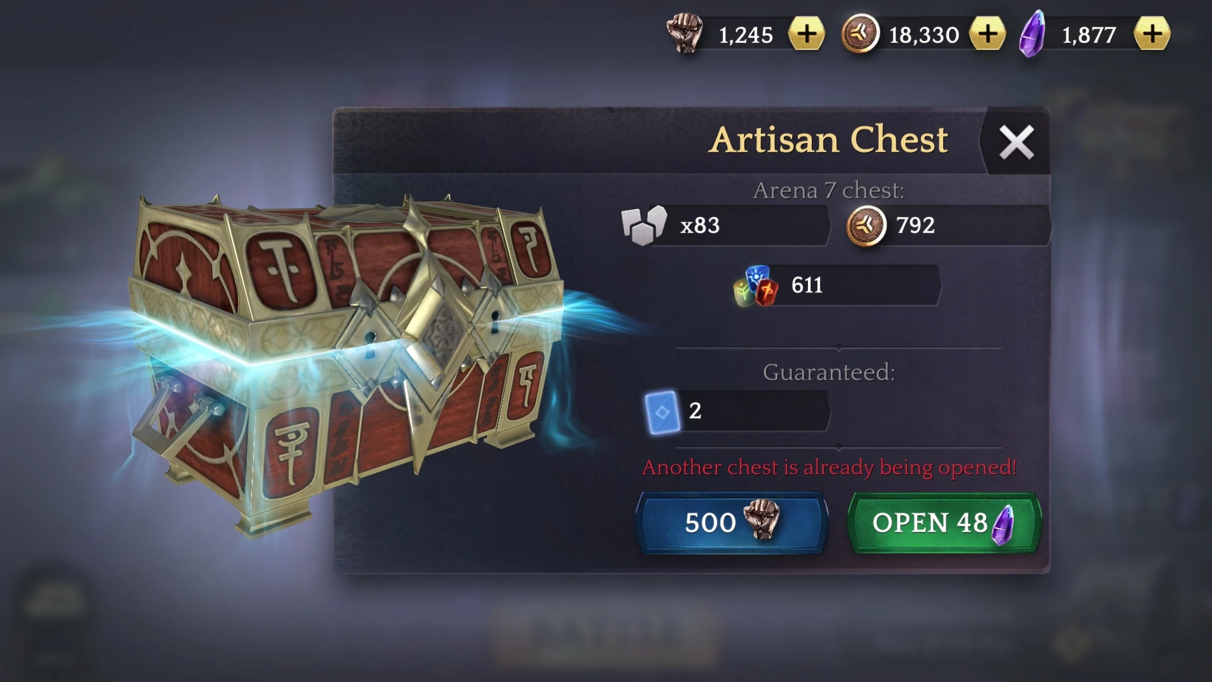Close the Artisan Chest dialog
Image resolution: width=1212 pixels, height=682 pixels.
[1016, 141]
